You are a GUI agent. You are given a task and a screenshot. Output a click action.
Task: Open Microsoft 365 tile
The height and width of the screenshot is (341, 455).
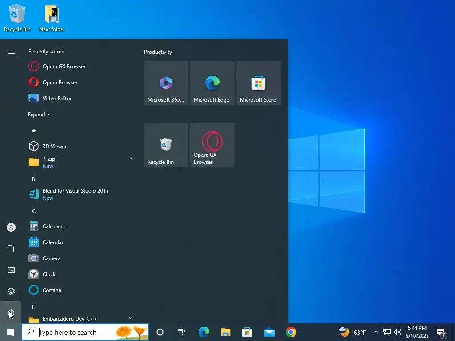pos(166,83)
